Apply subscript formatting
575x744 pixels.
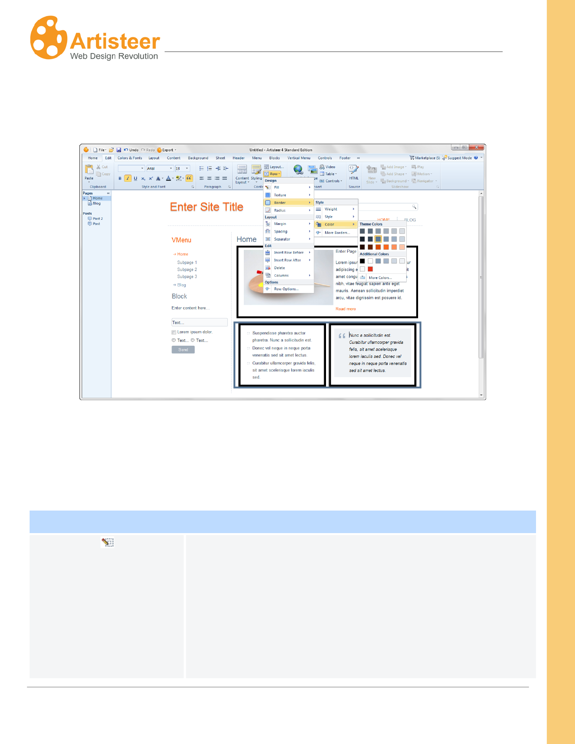click(x=143, y=178)
